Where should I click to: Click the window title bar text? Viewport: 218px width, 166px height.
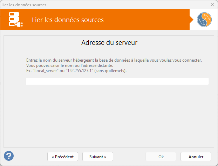(24, 5)
